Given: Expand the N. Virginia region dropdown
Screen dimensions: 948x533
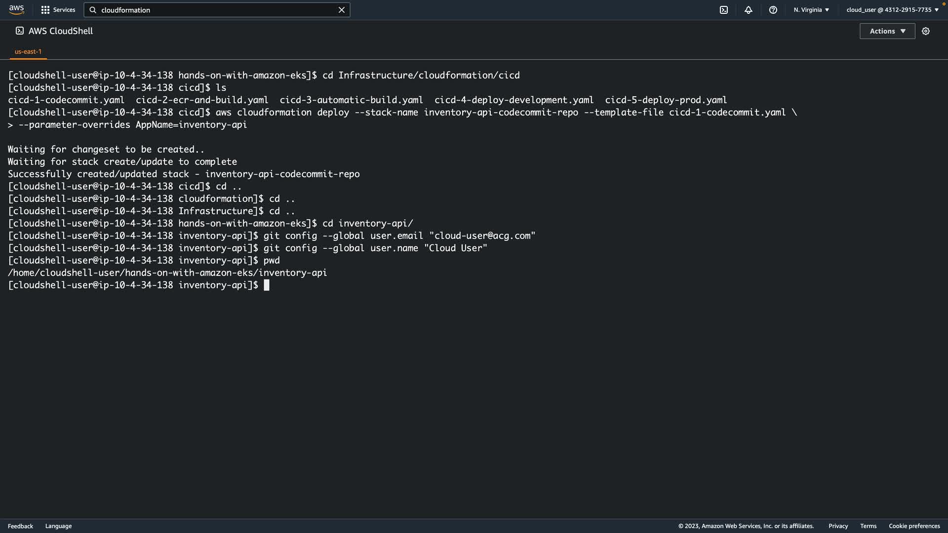Looking at the screenshot, I should pyautogui.click(x=811, y=10).
